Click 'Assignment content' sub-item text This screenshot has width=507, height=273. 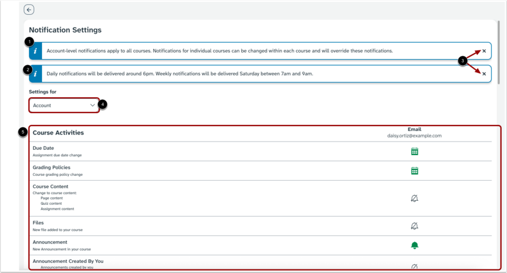coord(58,209)
